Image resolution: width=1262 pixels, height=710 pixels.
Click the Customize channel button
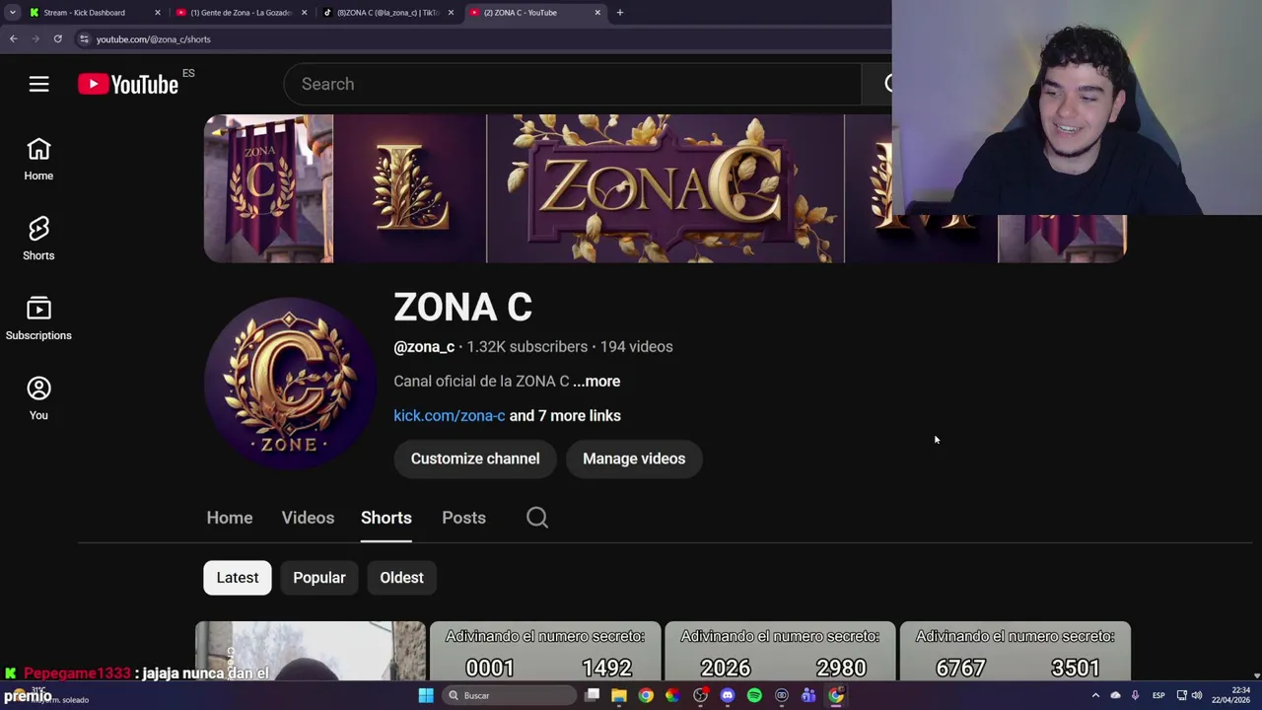pos(475,459)
